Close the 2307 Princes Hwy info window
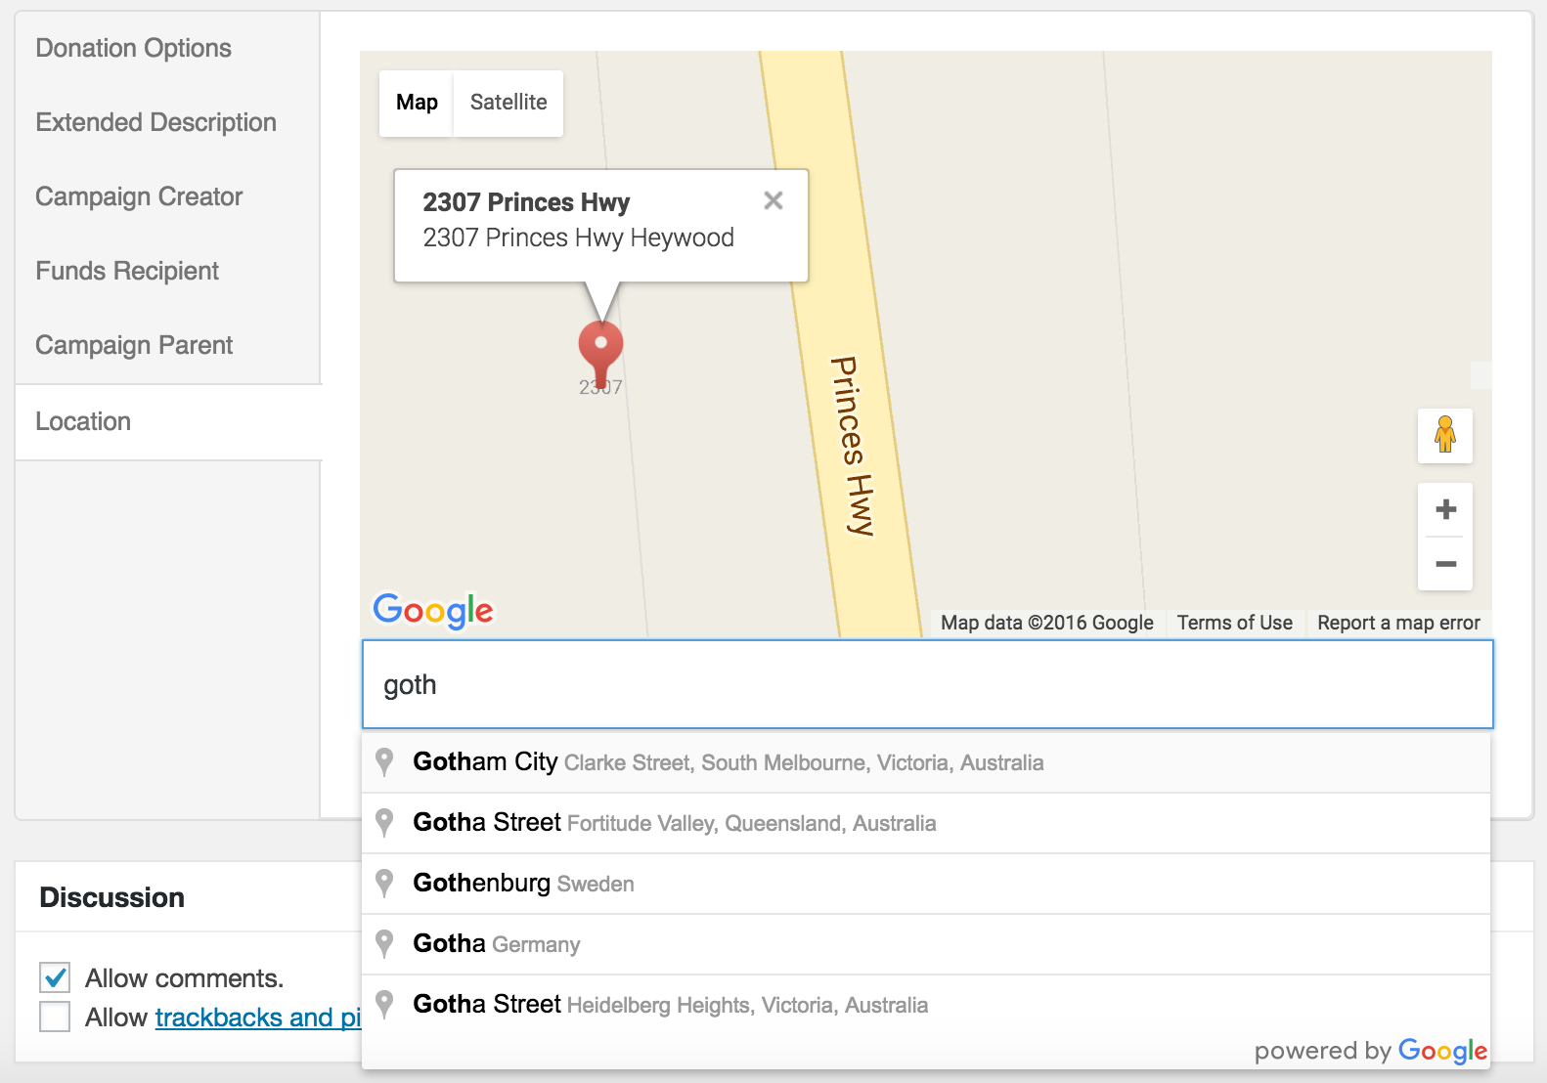The width and height of the screenshot is (1547, 1083). pyautogui.click(x=773, y=200)
